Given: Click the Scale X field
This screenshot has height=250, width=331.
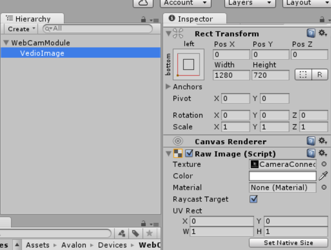Looking at the screenshot, I should 236,127.
